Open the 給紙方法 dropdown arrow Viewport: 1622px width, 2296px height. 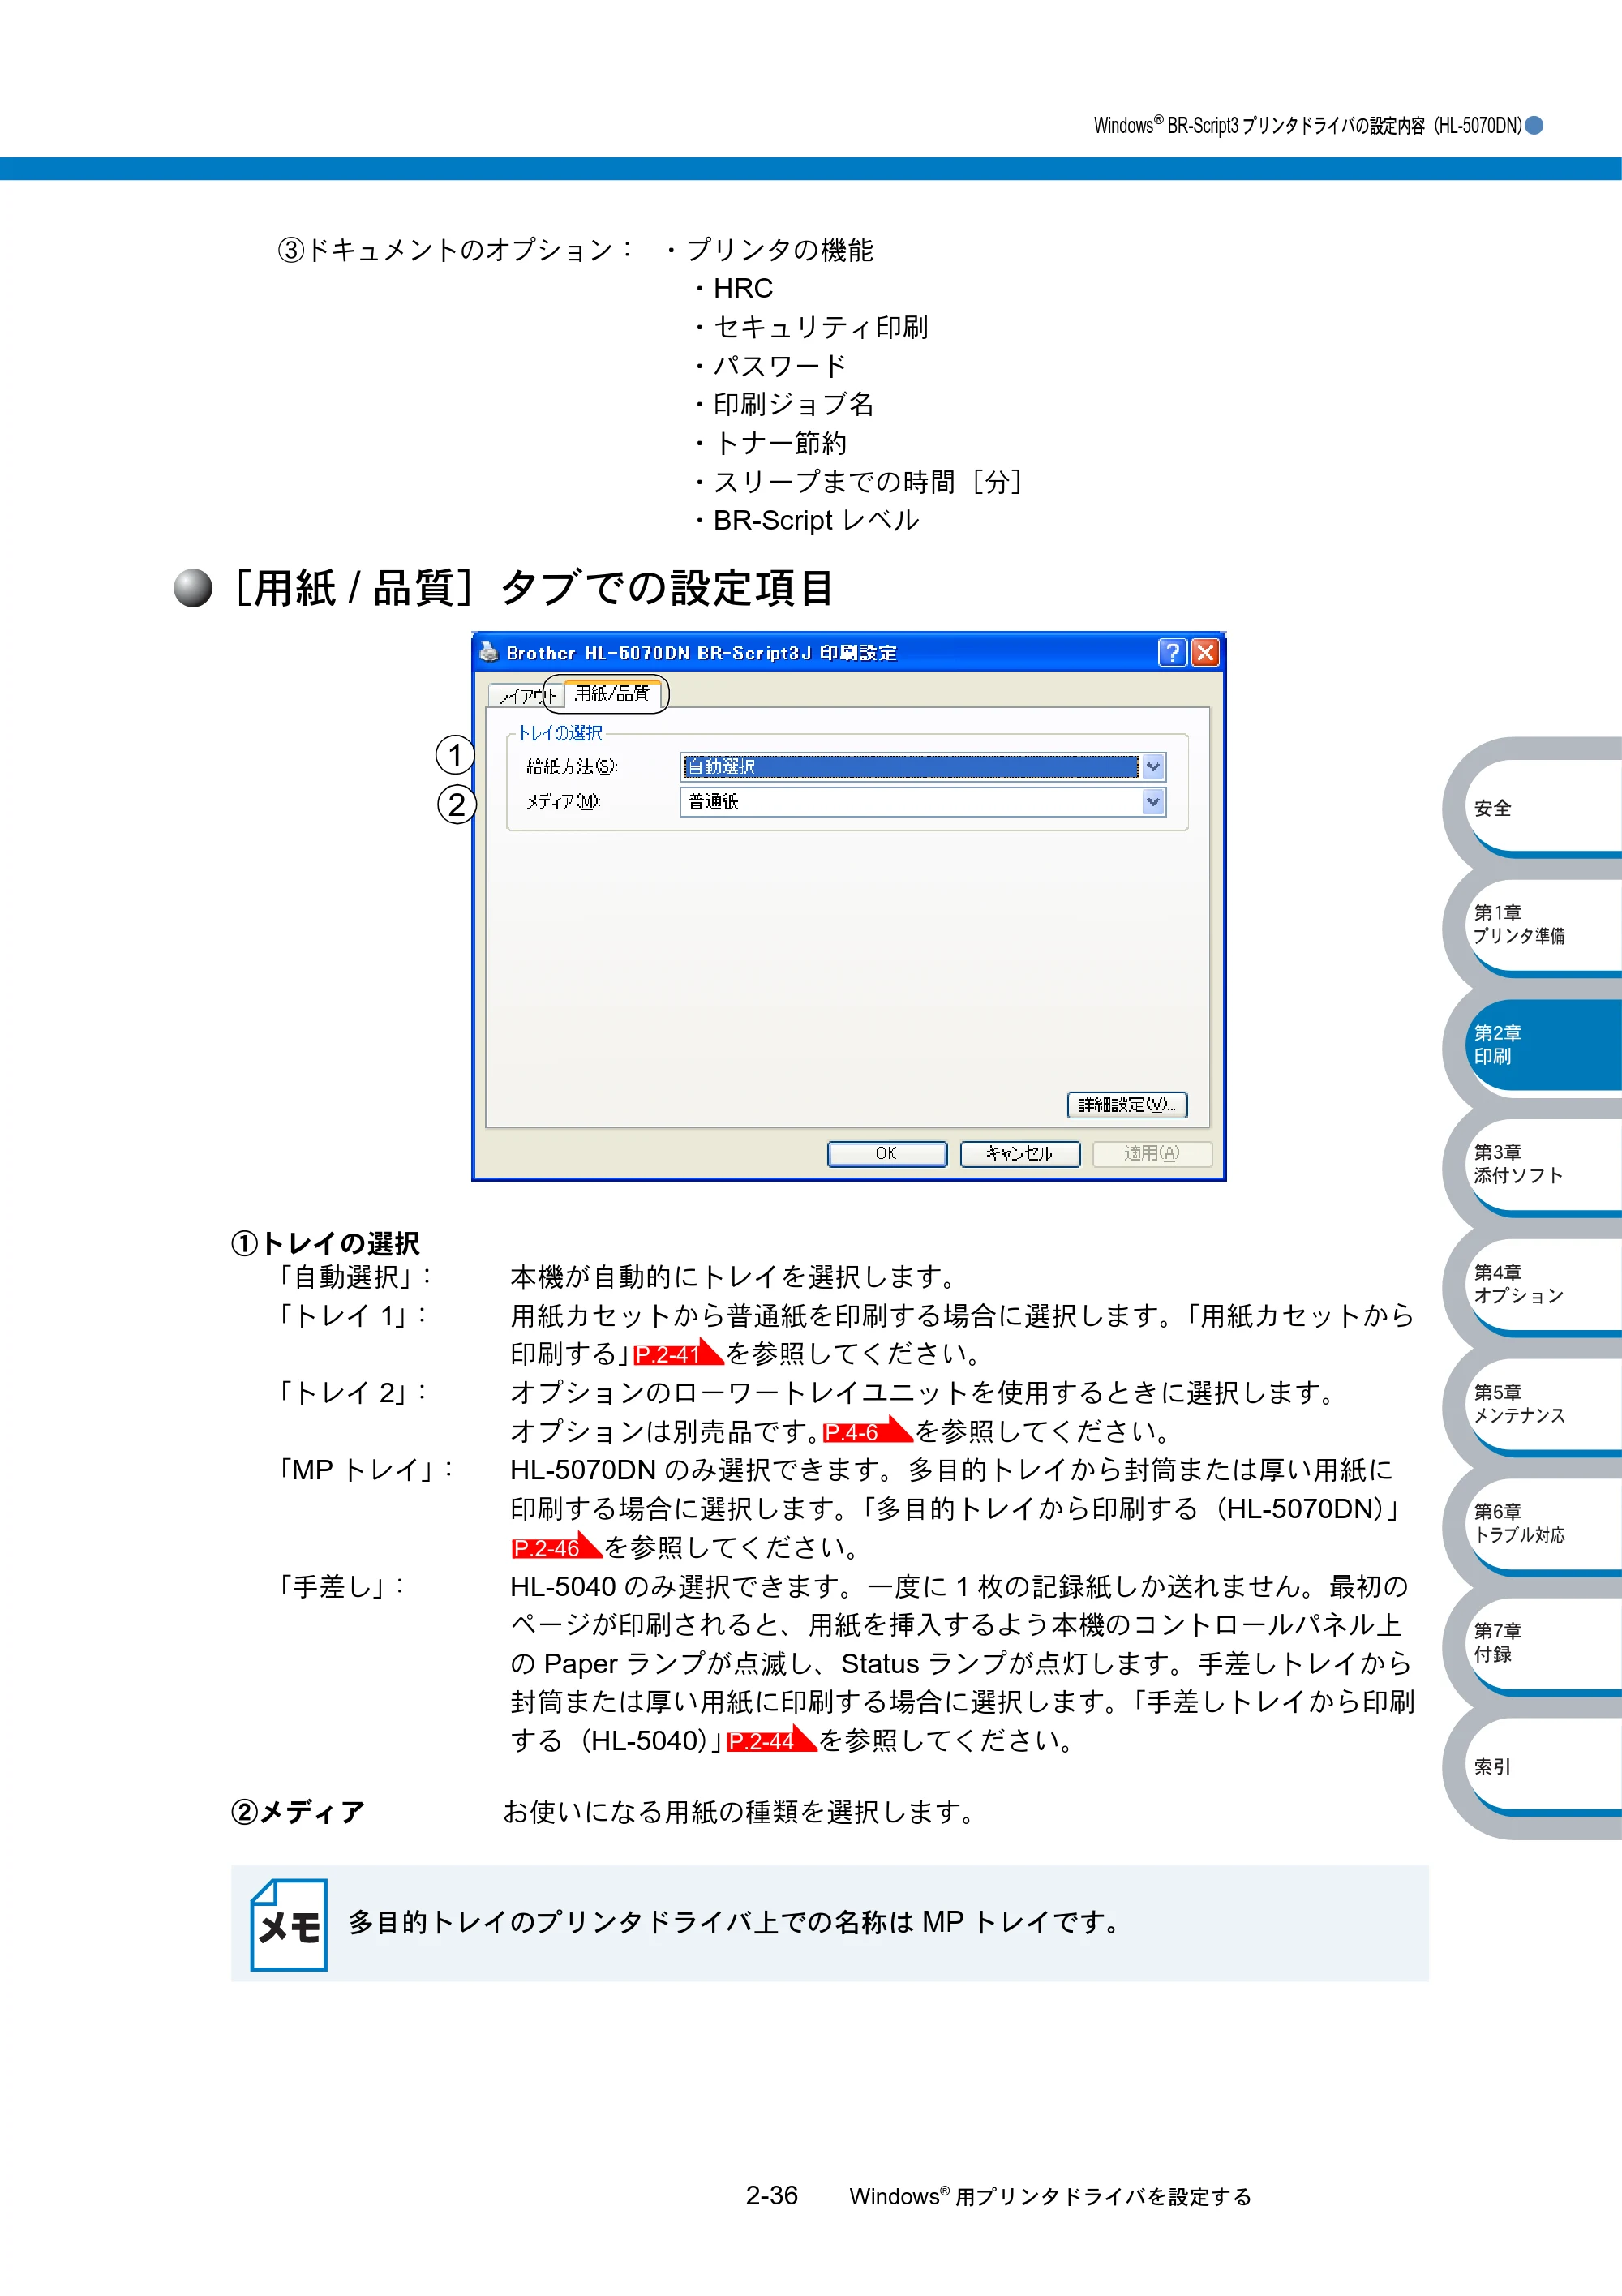pos(1153,767)
